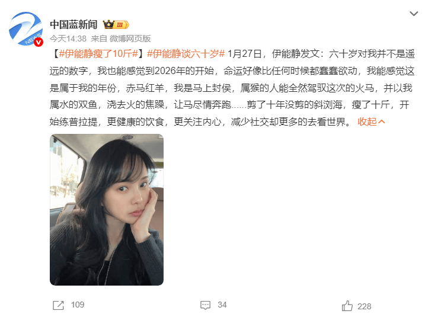
Task: Click the 微博网页版 source link
Action: pos(130,39)
